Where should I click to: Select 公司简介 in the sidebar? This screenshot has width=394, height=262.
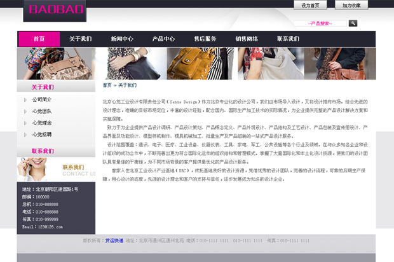[x=42, y=100]
